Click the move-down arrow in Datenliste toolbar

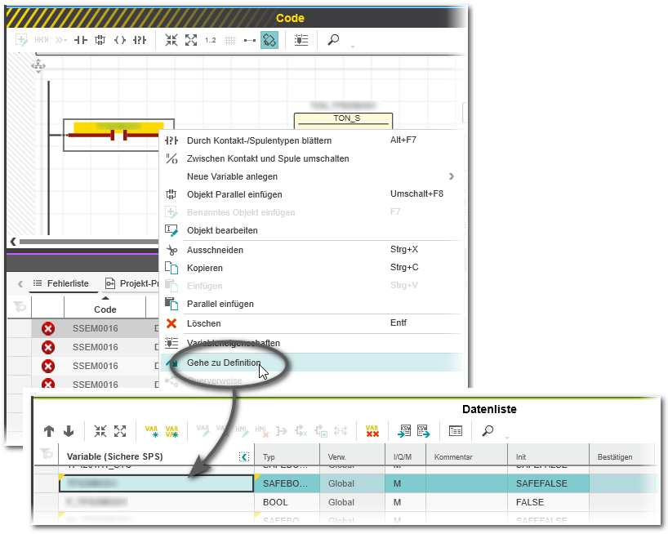point(69,431)
